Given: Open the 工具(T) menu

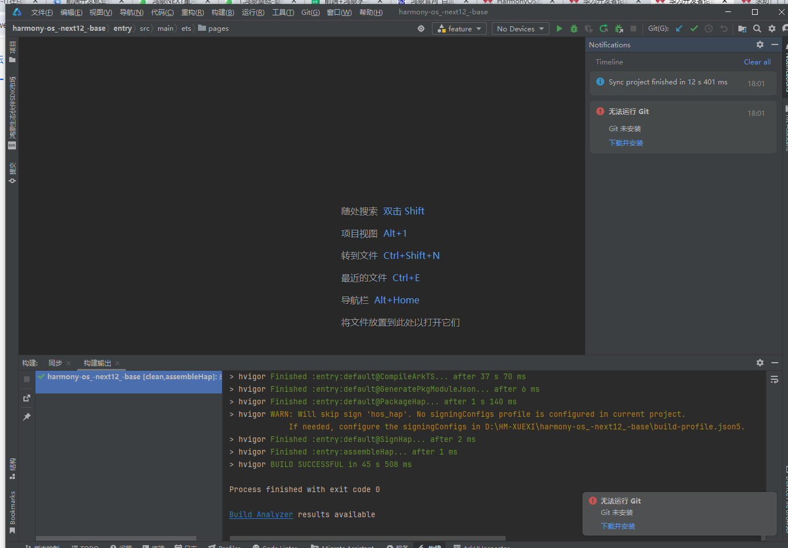Looking at the screenshot, I should [283, 13].
